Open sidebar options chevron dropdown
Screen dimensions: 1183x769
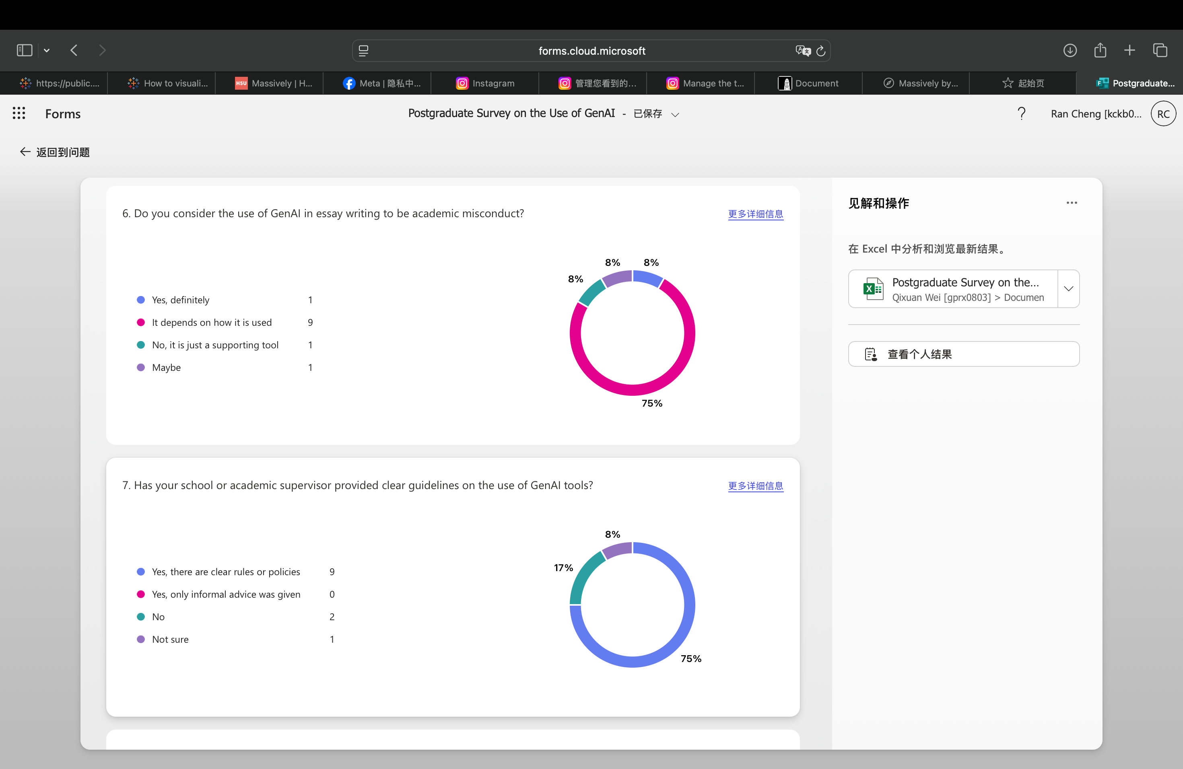coord(47,50)
